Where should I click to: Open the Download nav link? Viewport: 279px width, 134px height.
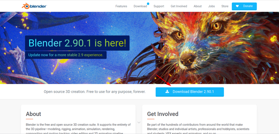[140, 6]
